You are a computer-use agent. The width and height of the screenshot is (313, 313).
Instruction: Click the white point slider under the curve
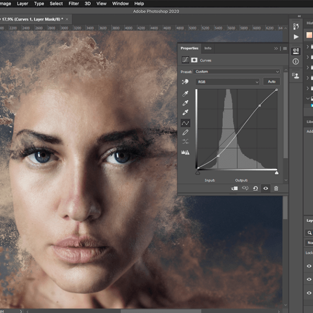[276, 173]
